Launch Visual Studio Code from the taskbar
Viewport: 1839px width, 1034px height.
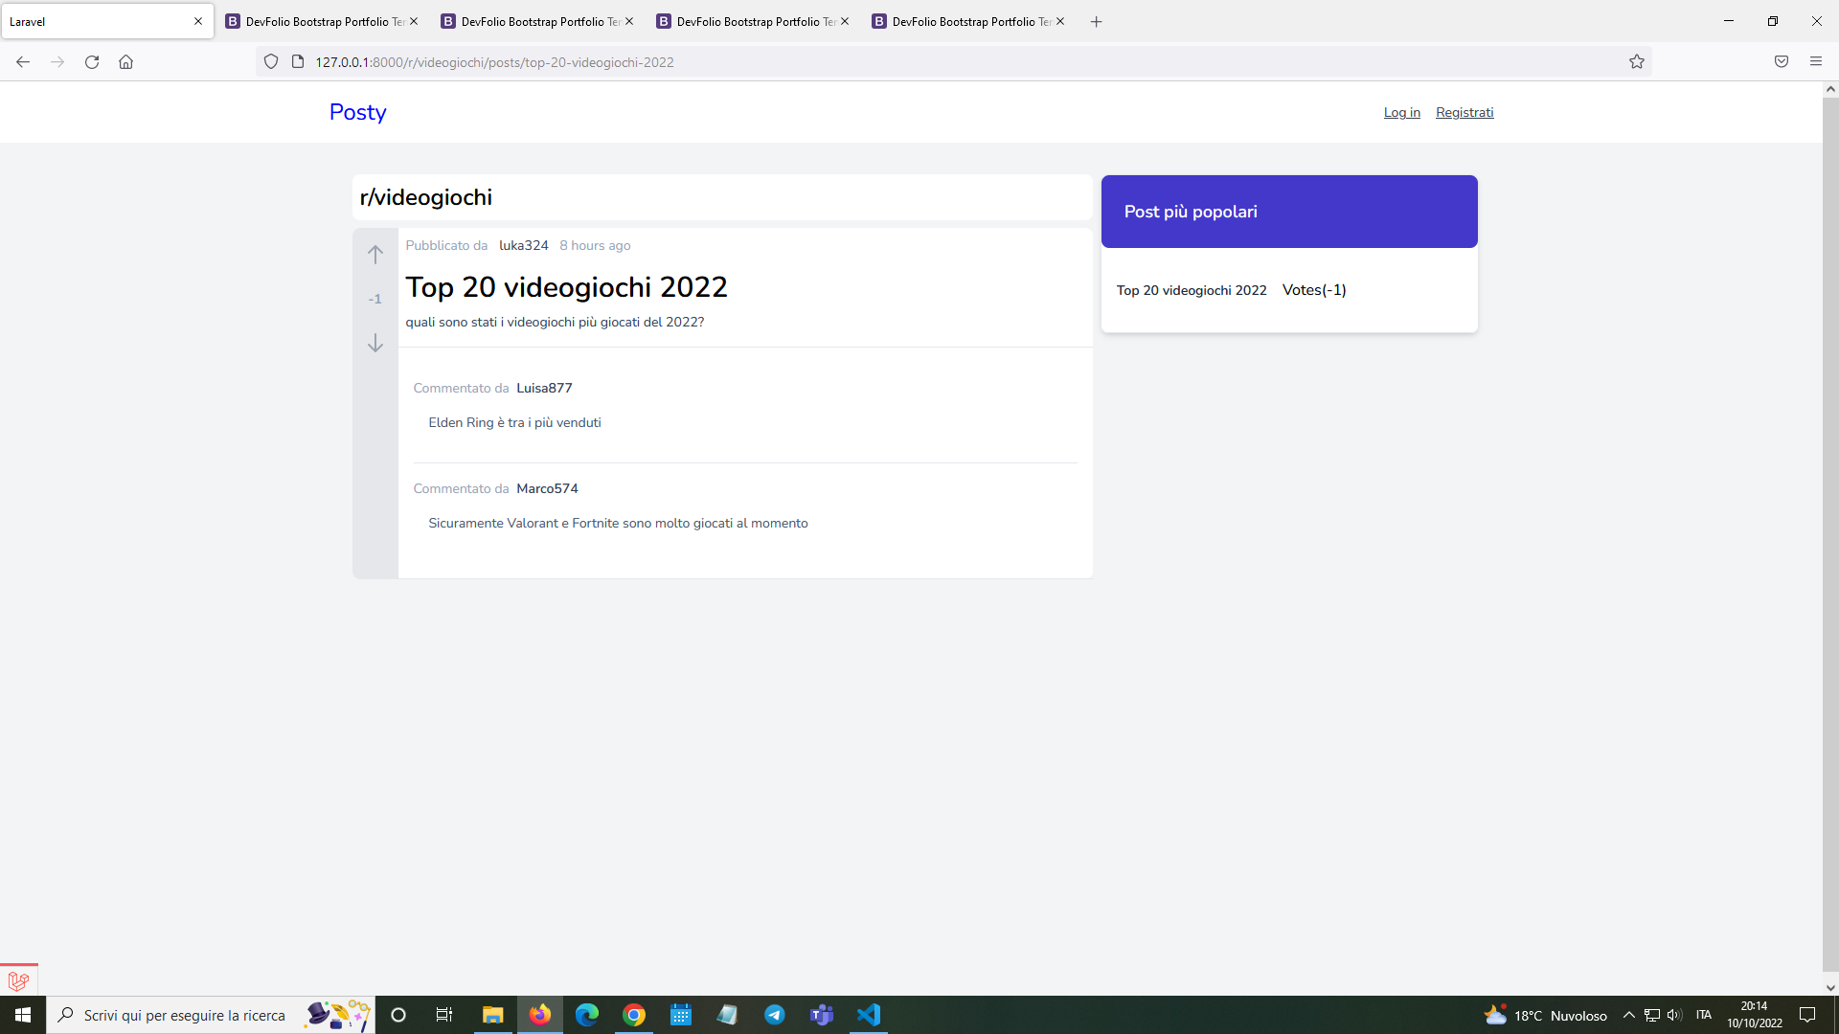[868, 1015]
